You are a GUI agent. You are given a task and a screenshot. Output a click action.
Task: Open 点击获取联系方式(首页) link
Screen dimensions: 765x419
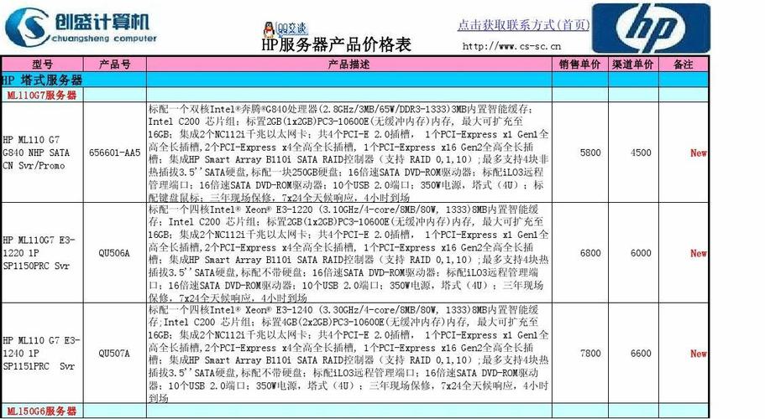click(x=523, y=25)
